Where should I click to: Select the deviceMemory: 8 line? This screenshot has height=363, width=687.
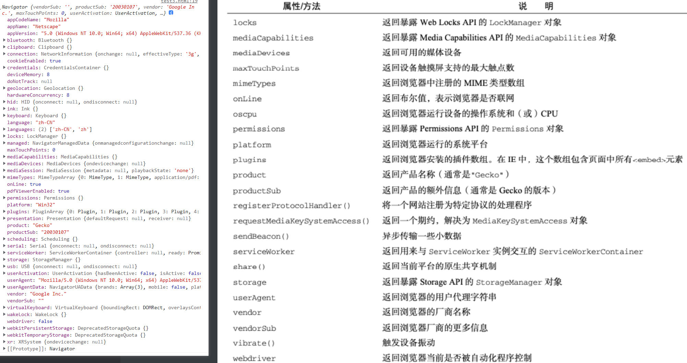coord(28,74)
